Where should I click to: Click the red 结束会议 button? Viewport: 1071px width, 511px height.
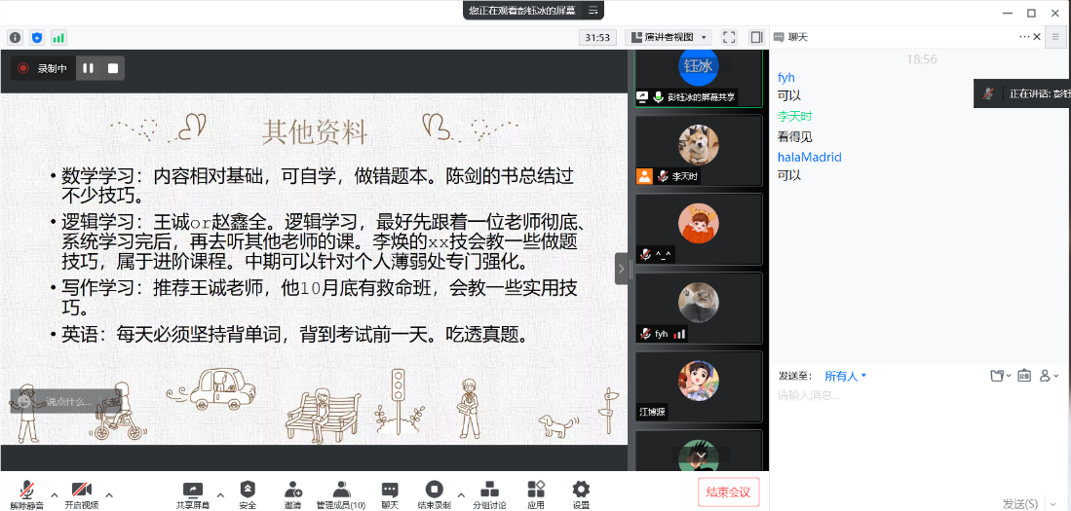(728, 493)
